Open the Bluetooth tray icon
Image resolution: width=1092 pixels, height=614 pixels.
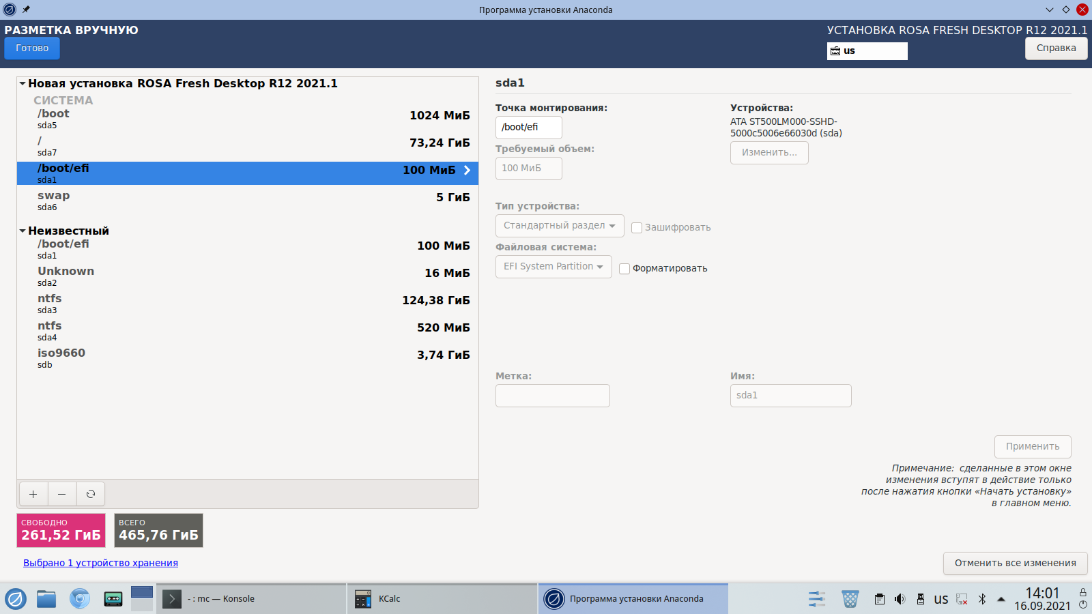(x=982, y=599)
